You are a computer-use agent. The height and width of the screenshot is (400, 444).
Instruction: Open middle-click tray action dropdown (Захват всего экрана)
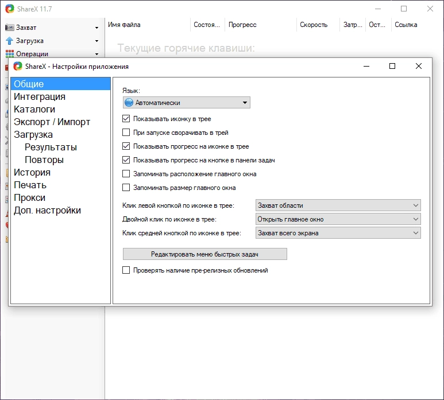[338, 233]
